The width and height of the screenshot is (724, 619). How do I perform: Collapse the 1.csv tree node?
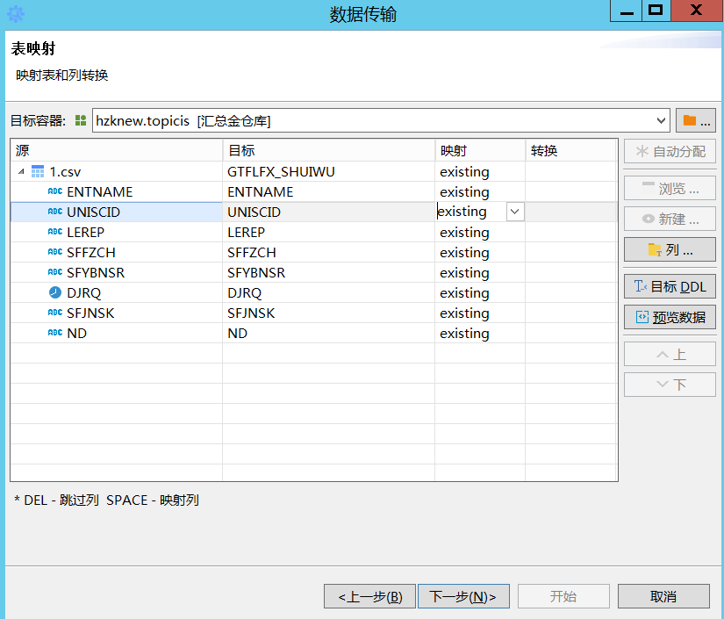pyautogui.click(x=21, y=172)
